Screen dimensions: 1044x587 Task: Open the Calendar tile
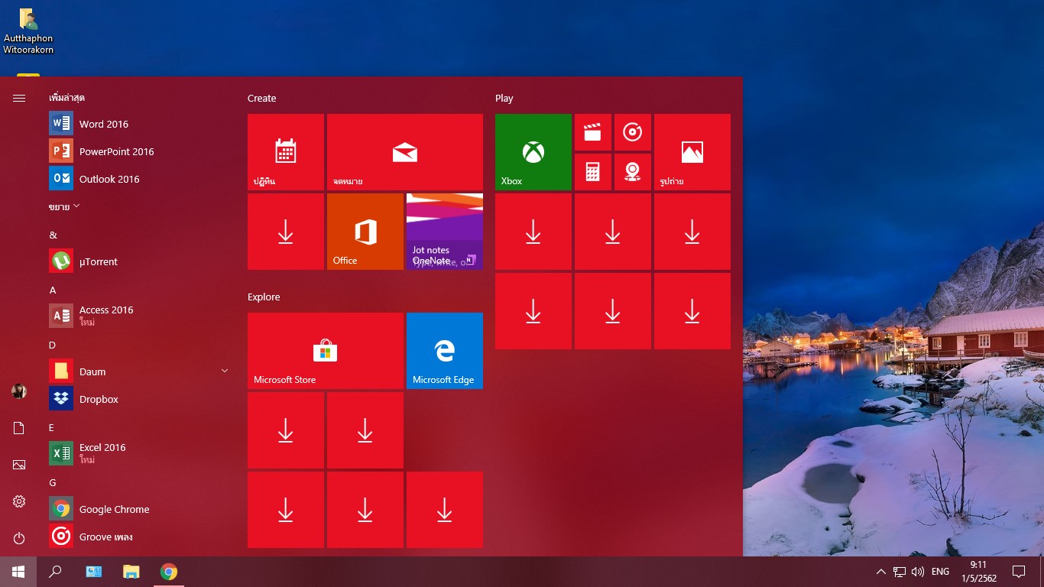286,152
